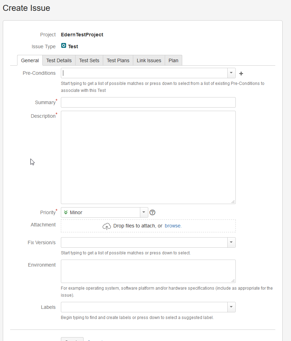Image resolution: width=291 pixels, height=341 pixels.
Task: Click the Description resize handle
Action: click(x=233, y=202)
